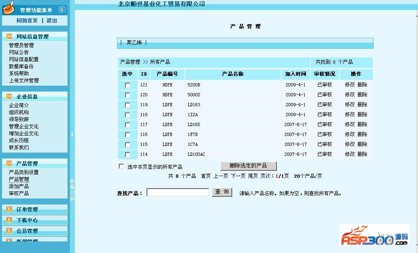The width and height of the screenshot is (418, 253).
Task: Tick the checkbox for product ID 117
Action: 127,125
